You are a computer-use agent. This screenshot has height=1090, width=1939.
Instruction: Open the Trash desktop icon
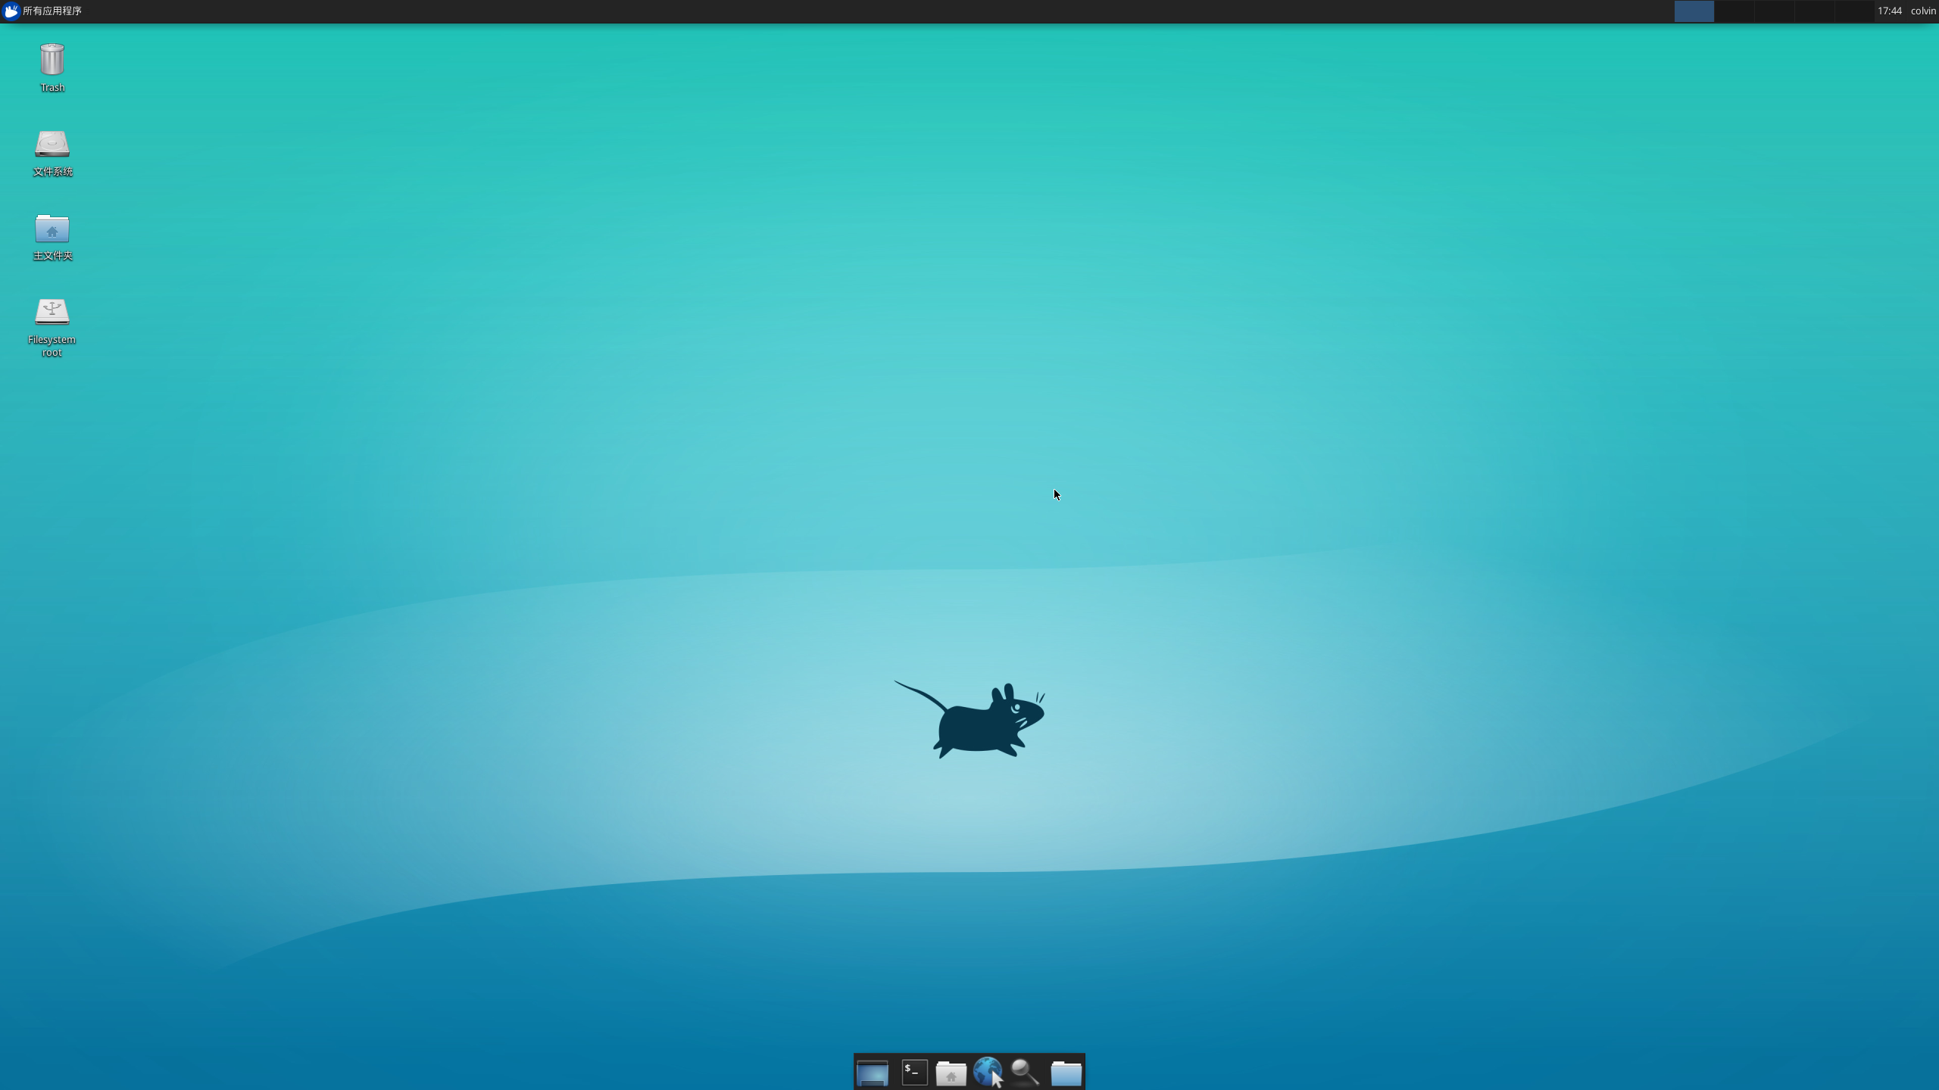coord(52,67)
